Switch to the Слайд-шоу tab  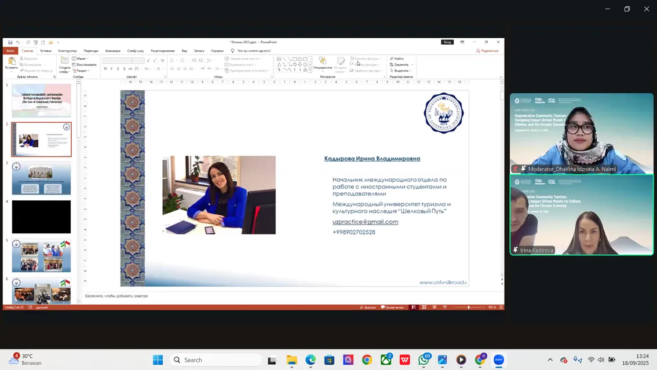point(136,51)
